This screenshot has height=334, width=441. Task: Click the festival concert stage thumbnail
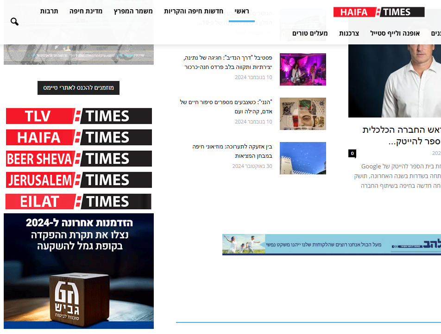point(303,69)
